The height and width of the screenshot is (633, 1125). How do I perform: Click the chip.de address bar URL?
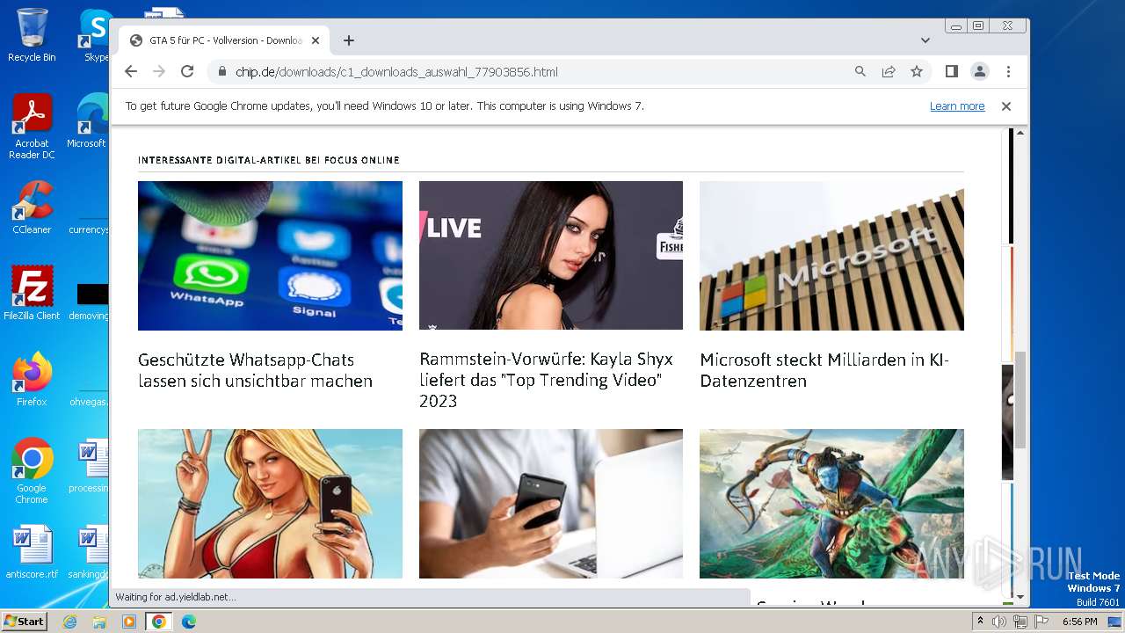tap(396, 72)
